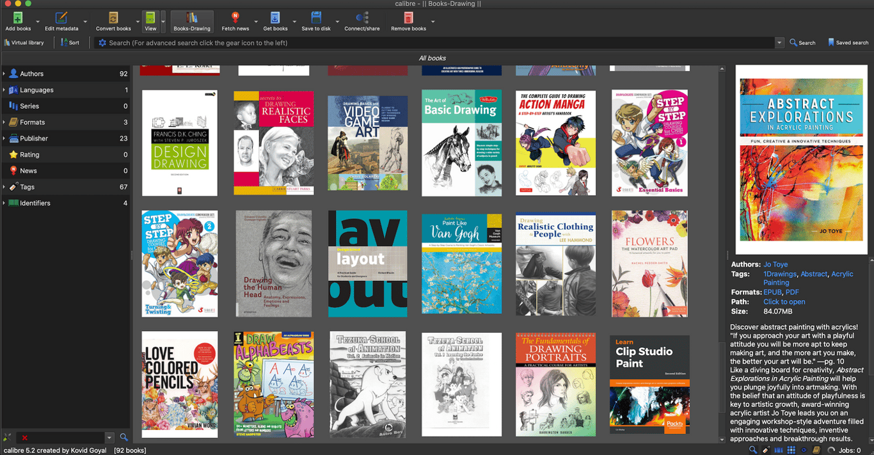Screen dimensions: 874x455
Task: Expand the Languages category
Action: [x=4, y=90]
